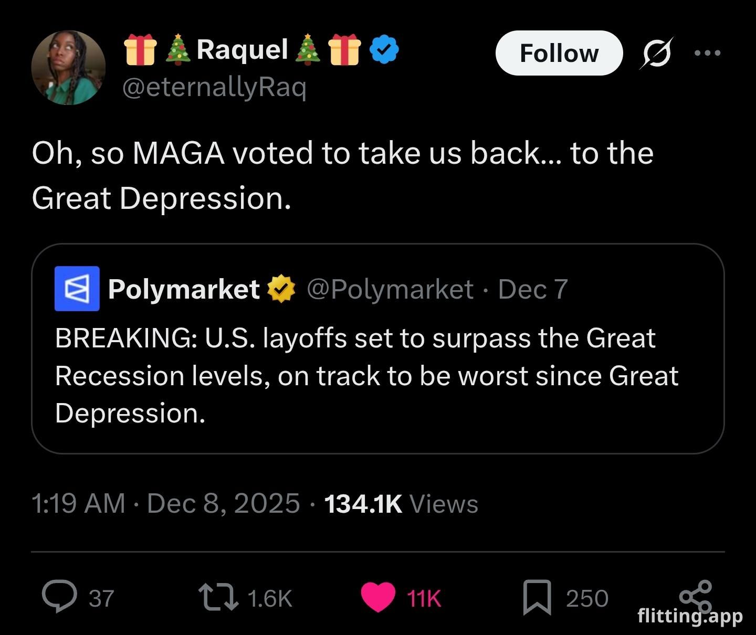Click the Polymarket logo avatar
This screenshot has width=756, height=635.
click(77, 289)
